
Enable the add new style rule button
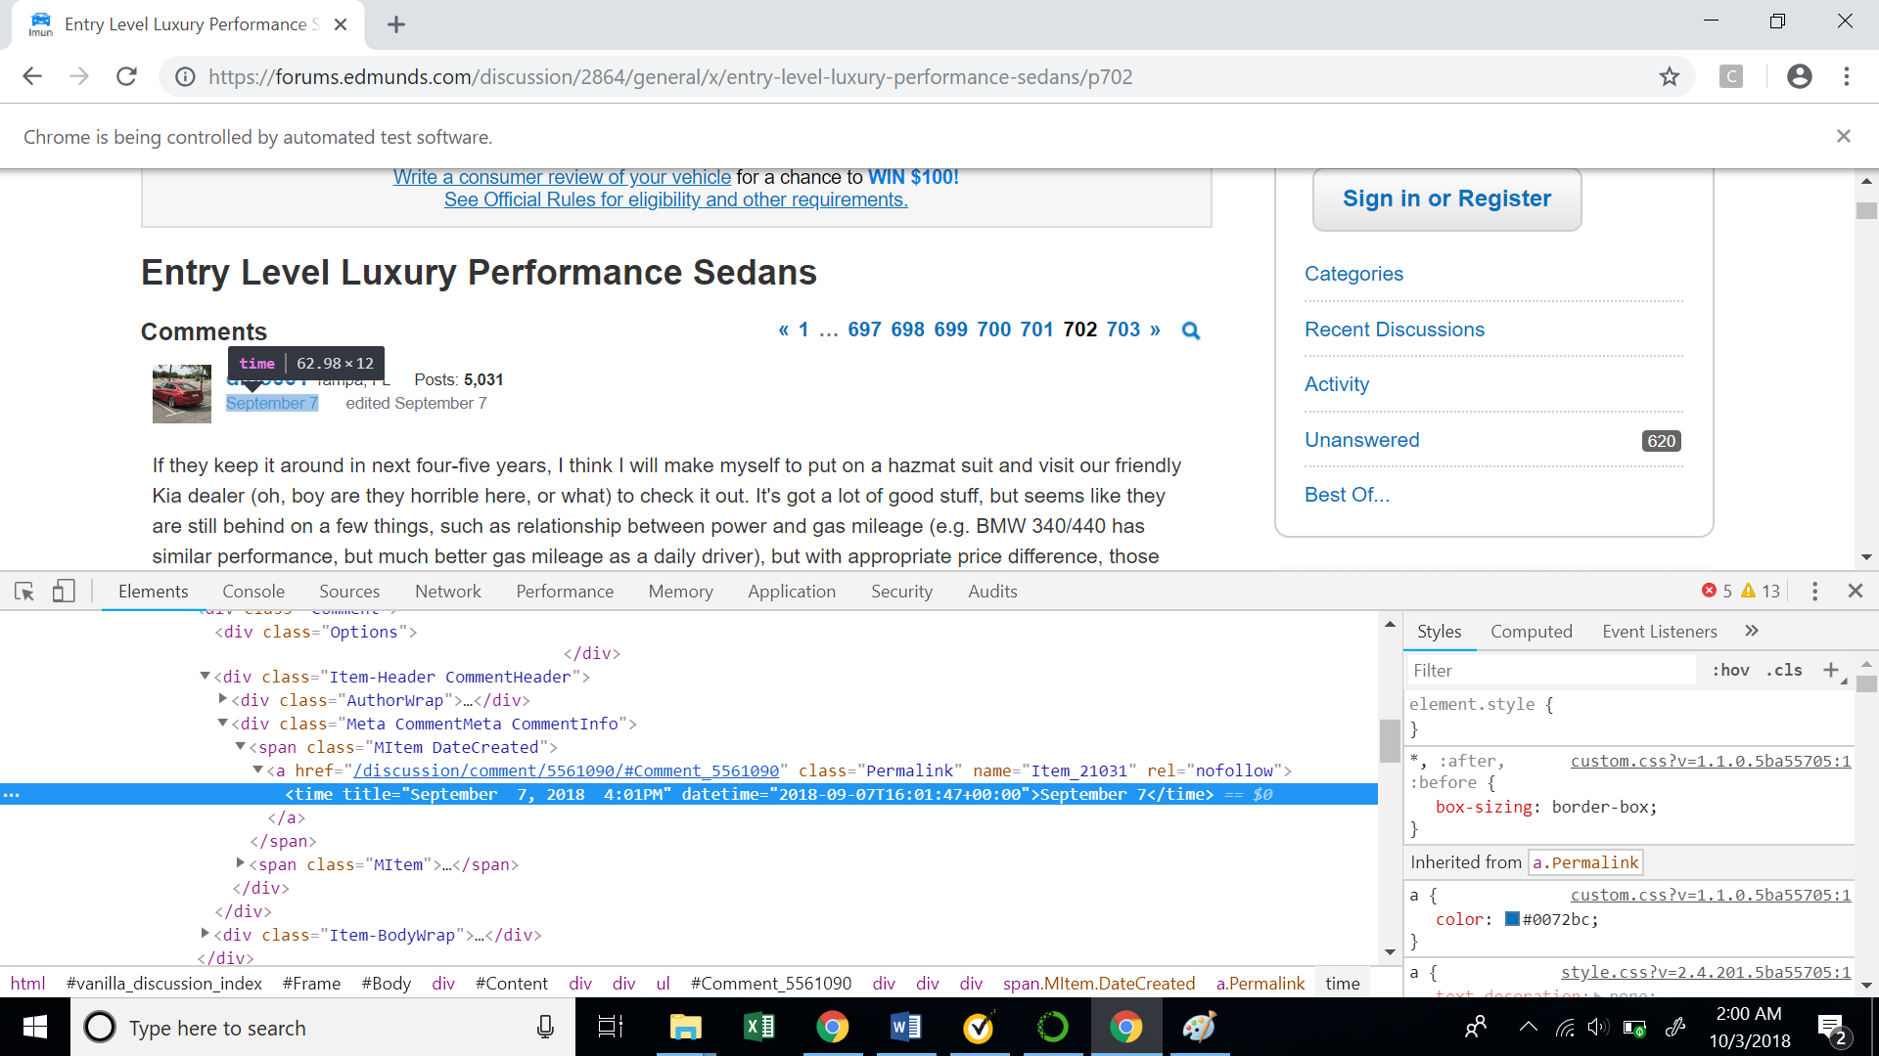(x=1833, y=671)
